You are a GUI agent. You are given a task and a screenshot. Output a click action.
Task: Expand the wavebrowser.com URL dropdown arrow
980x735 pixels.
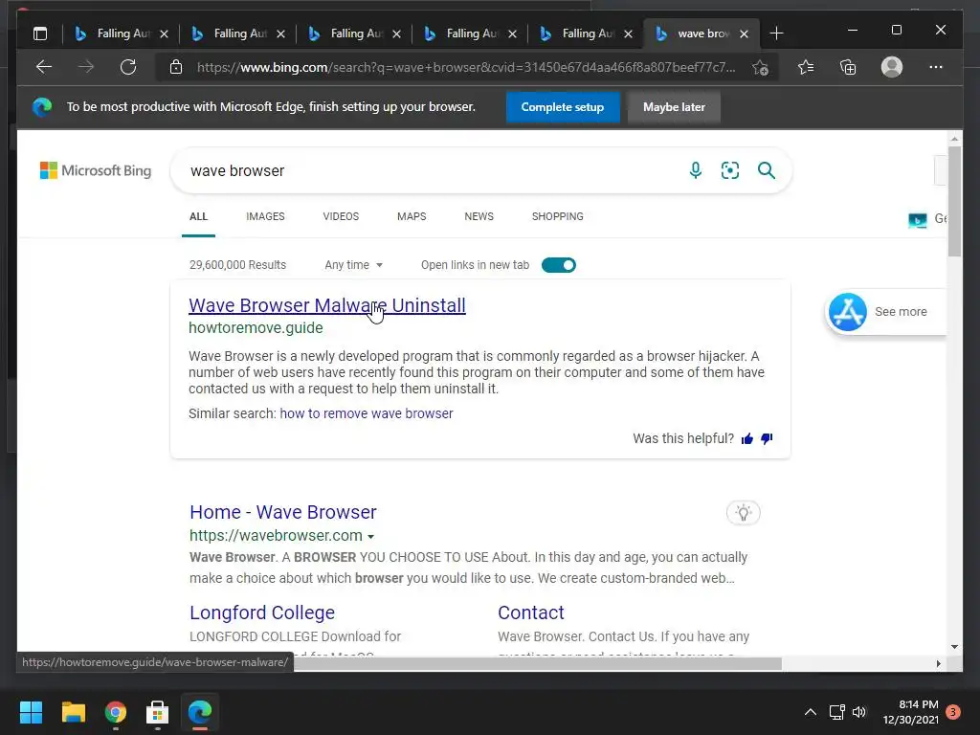pos(370,536)
